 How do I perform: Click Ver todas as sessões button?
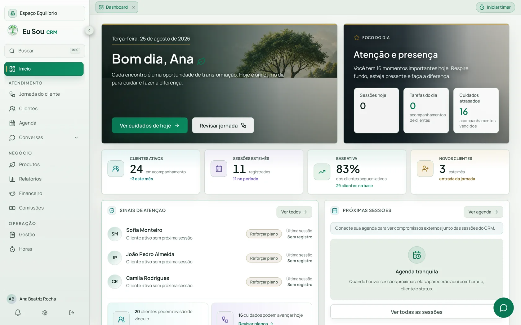coord(416,312)
